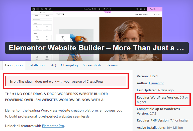The width and height of the screenshot is (193, 131).
Task: Select the tablet device view icon
Action: click(107, 9)
